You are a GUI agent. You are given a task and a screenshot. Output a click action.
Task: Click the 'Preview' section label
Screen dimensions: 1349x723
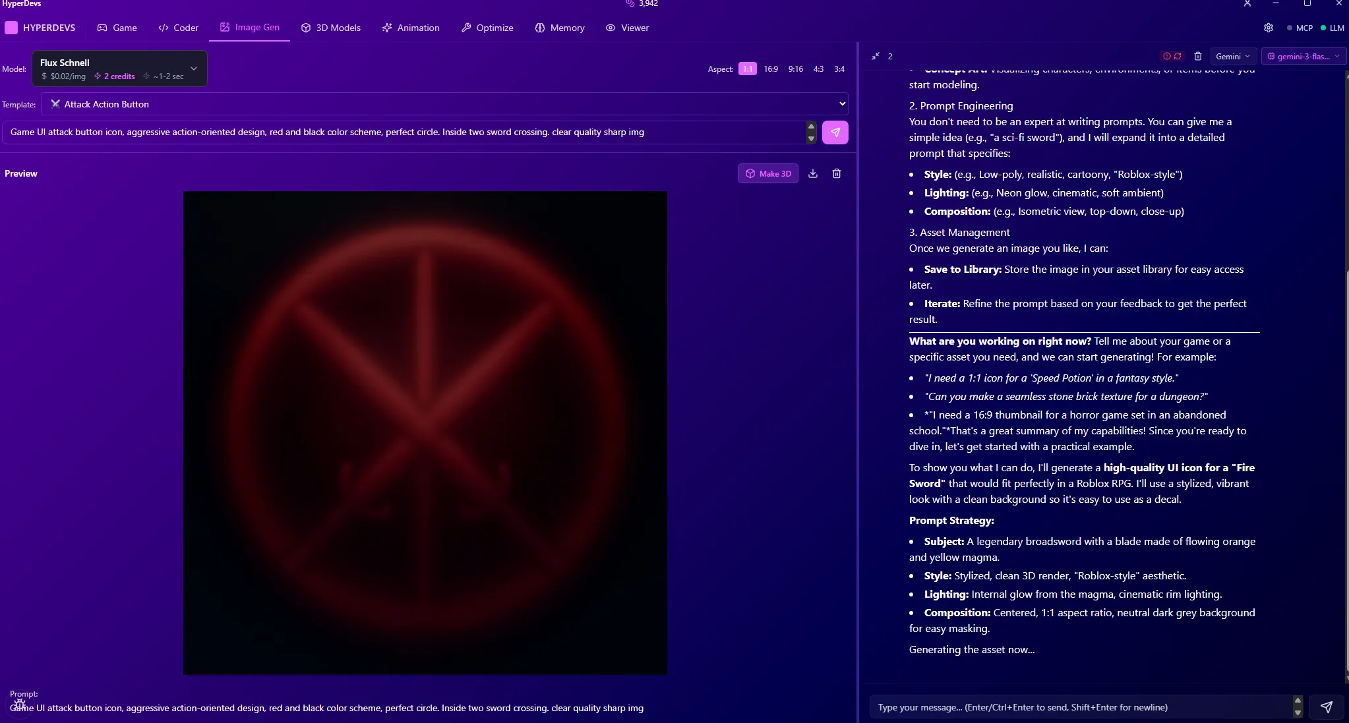point(20,173)
